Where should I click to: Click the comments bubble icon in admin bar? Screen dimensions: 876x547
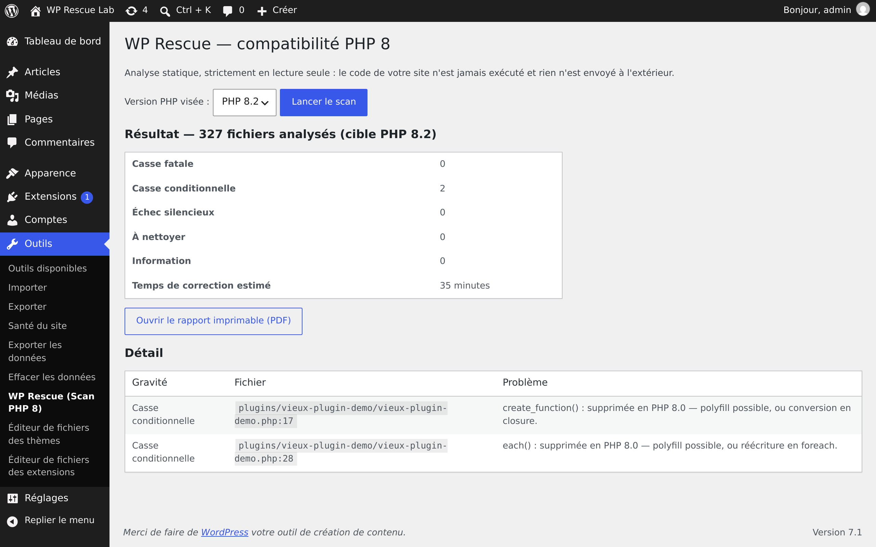(228, 11)
